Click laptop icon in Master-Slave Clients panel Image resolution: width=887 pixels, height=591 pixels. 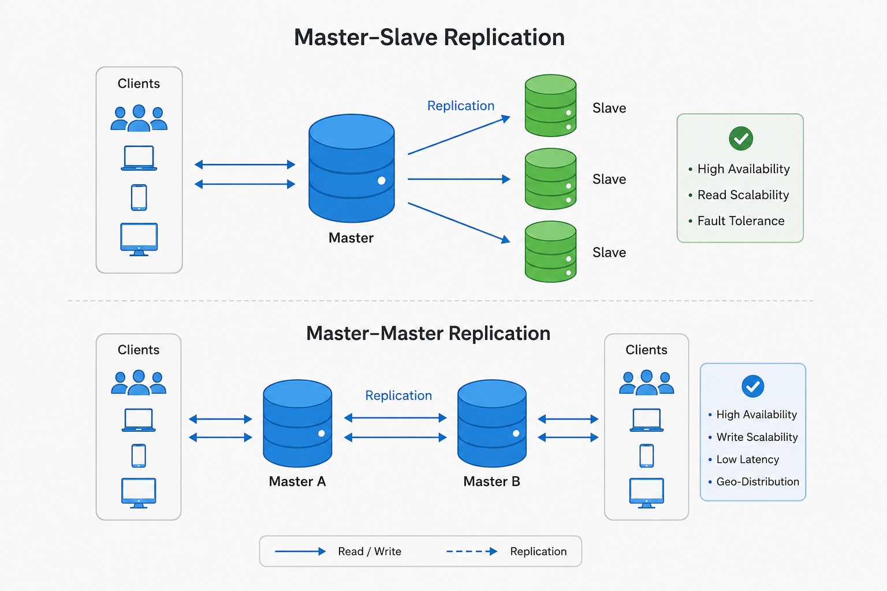139,158
